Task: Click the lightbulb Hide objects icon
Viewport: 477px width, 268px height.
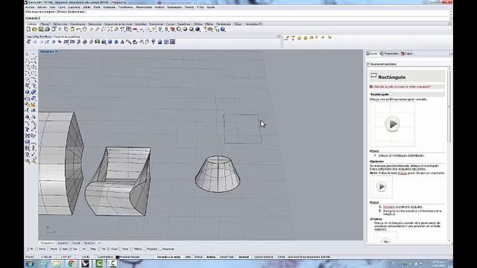Action: click(160, 29)
